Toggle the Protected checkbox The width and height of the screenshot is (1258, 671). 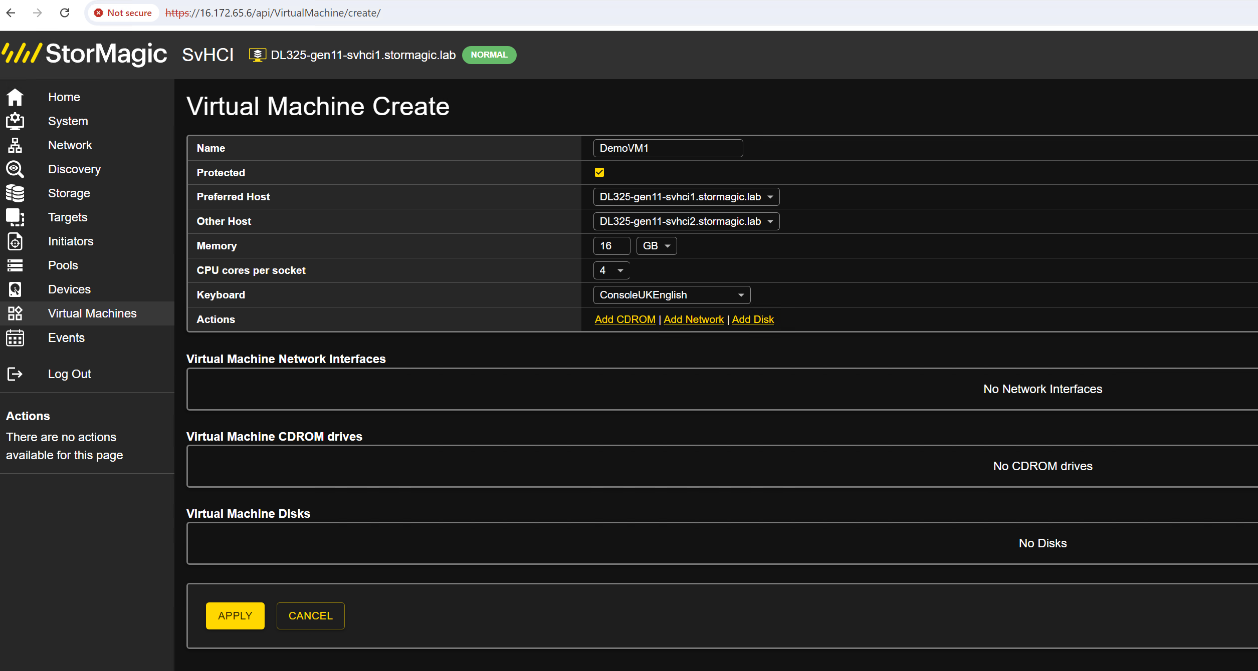(x=599, y=172)
